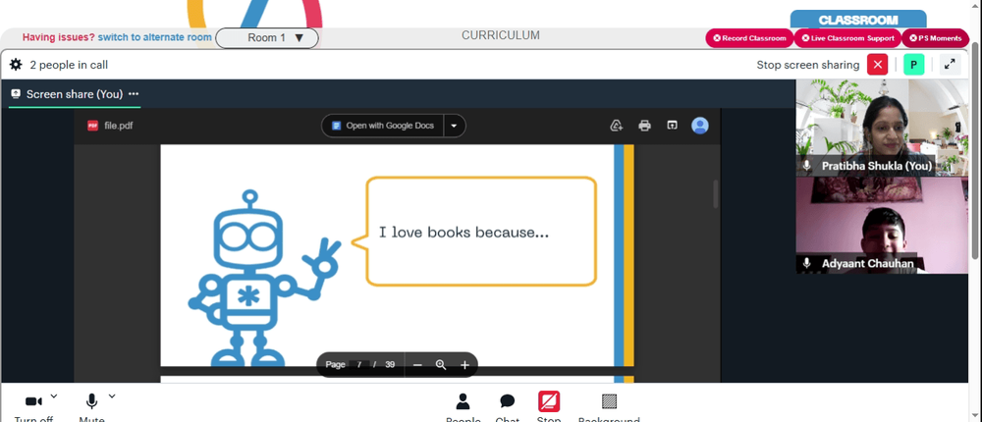The height and width of the screenshot is (422, 982).
Task: Open with Google Docs button
Action: (x=383, y=126)
